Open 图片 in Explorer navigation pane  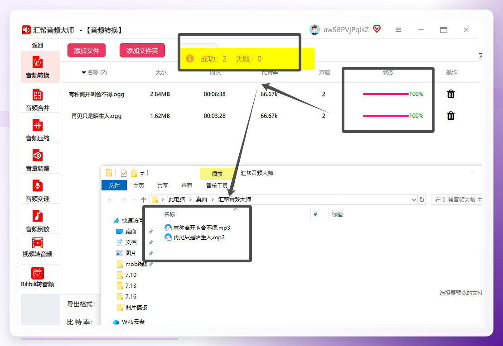tap(126, 253)
